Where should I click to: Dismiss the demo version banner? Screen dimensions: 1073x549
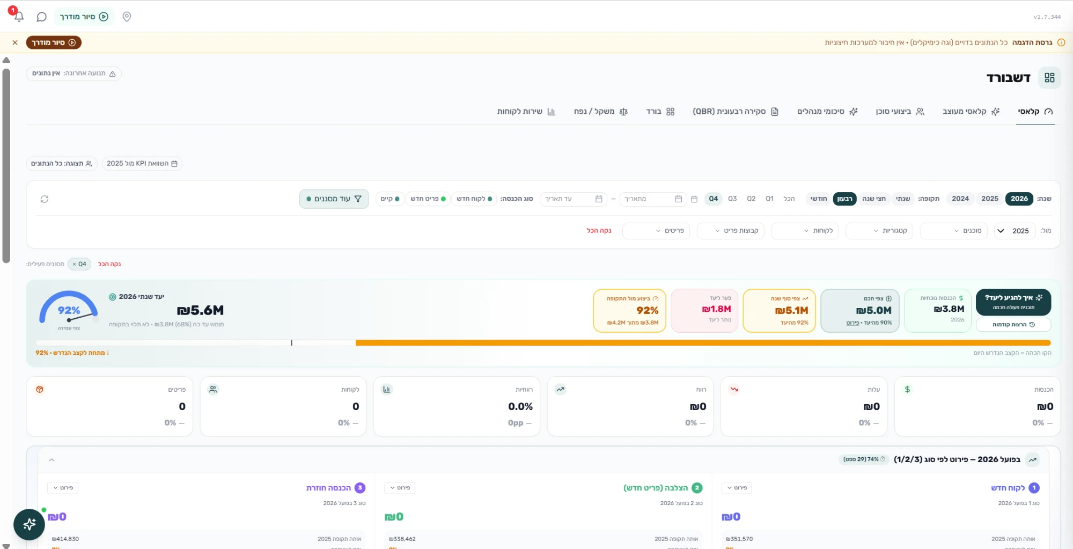(15, 42)
